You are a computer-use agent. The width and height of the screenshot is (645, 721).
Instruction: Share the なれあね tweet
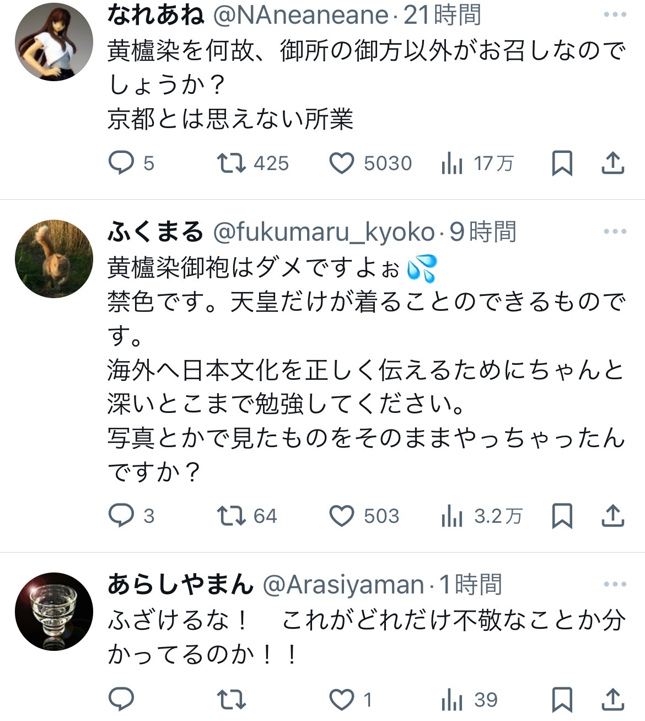click(612, 163)
